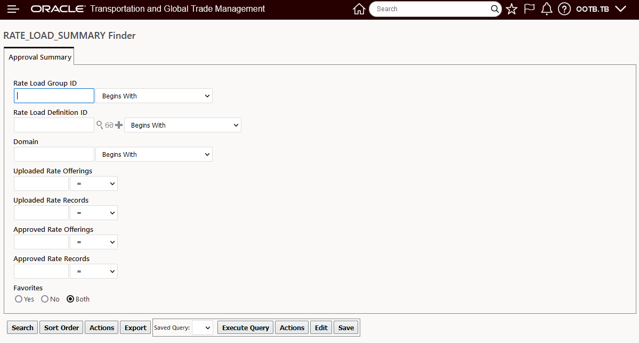Image resolution: width=639 pixels, height=343 pixels.
Task: Go to the Home page icon
Action: click(x=359, y=9)
